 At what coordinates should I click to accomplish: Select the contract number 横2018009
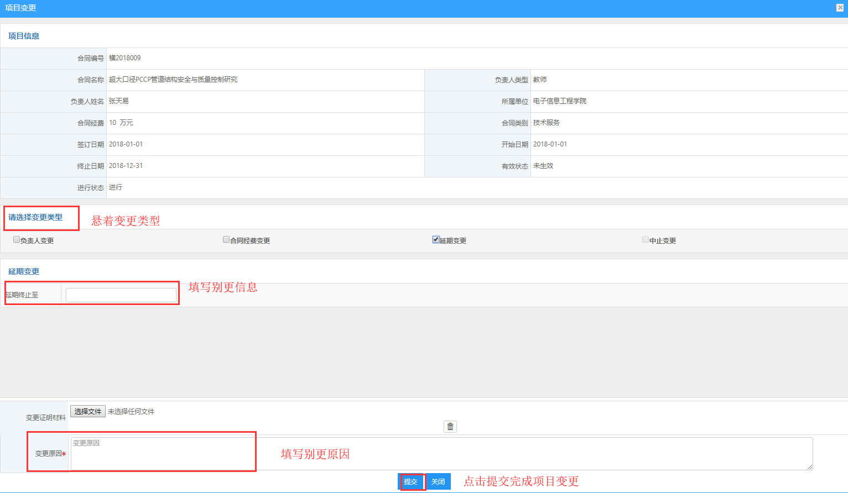(x=125, y=58)
